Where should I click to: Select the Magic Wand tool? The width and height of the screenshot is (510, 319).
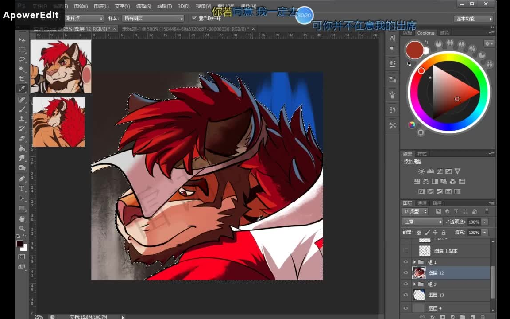coord(22,70)
